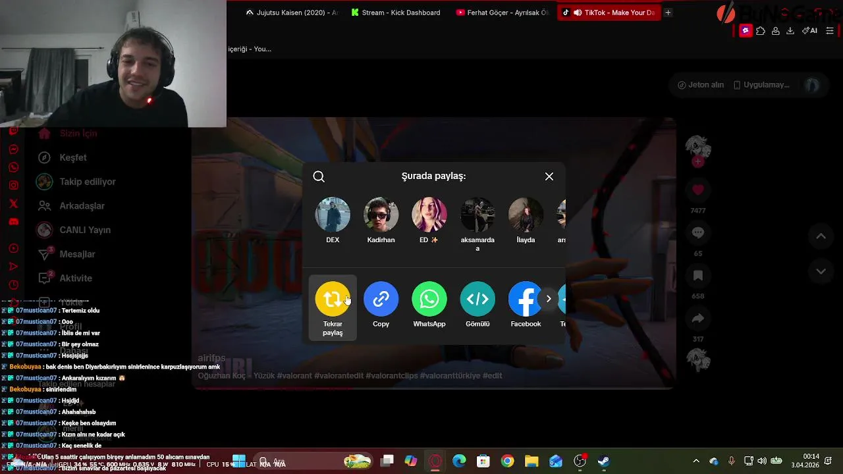
Task: Open Steam from taskbar
Action: tap(604, 461)
